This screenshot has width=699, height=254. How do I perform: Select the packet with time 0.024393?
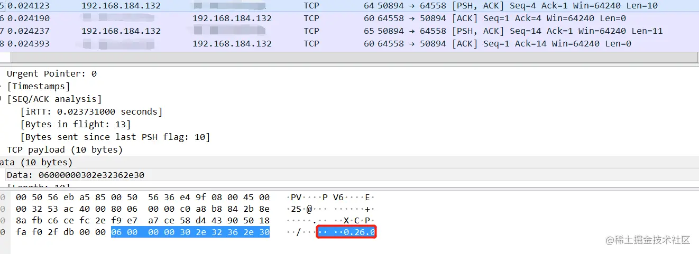click(x=349, y=44)
